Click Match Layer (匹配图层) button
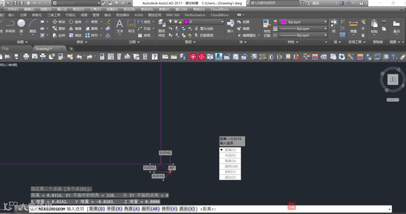 click(x=204, y=35)
